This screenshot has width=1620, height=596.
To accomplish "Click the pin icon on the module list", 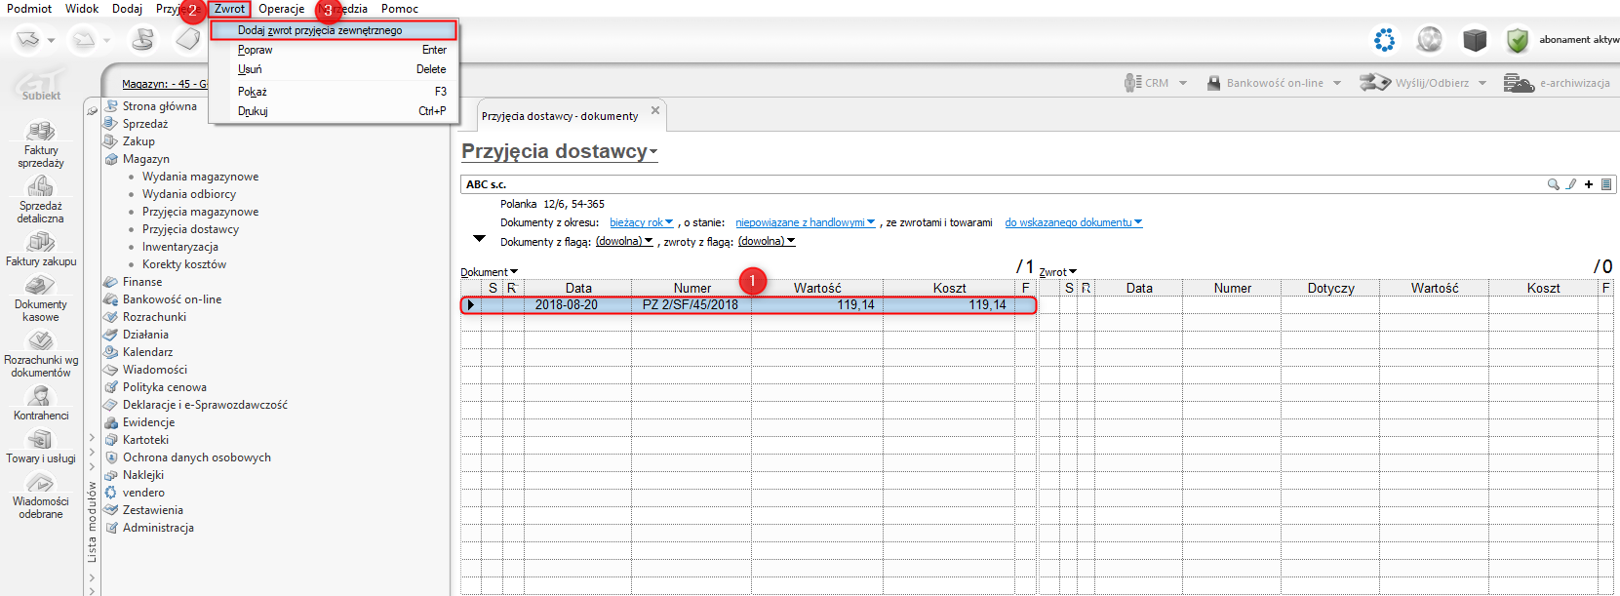I will tap(93, 110).
